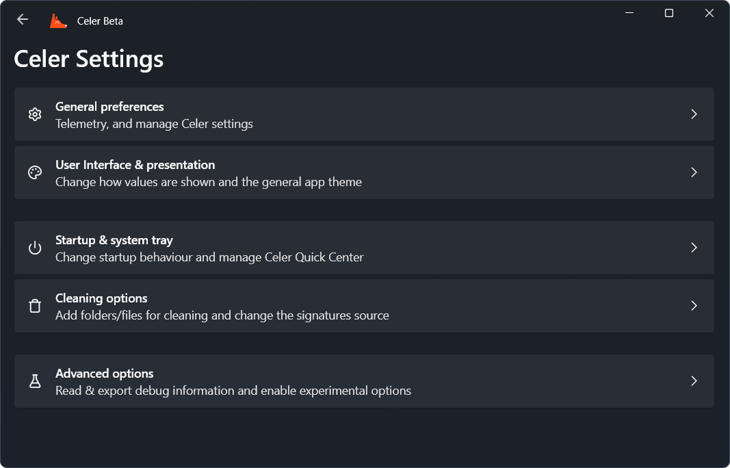The width and height of the screenshot is (730, 468).
Task: Click the palette icon for User Interface
Action: tap(35, 172)
